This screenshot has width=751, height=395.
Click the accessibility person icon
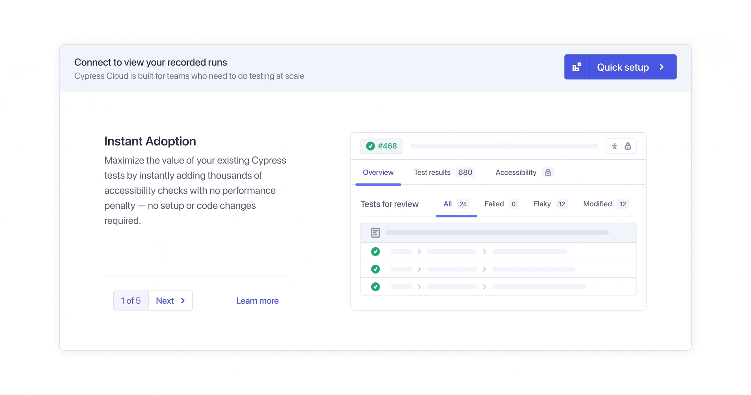pos(614,146)
